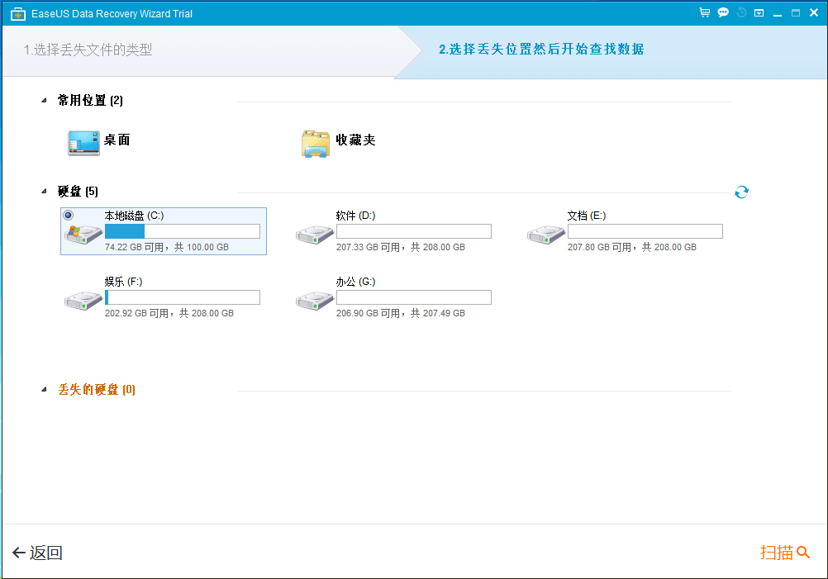Screen dimensions: 828x579
Task: Click step 2 选择丢失位置然后开始查找数据 tab
Action: tap(541, 49)
